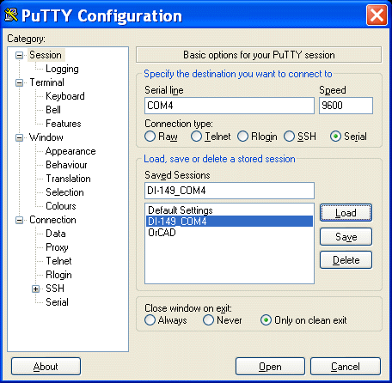392x383 pixels.
Task: Select Proxy under Connection
Action: (57, 247)
